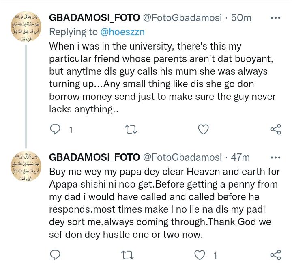Screen dimensions: 292x263
Task: Open the @FotoGbadamosi handle on first tweet
Action: click(x=182, y=18)
